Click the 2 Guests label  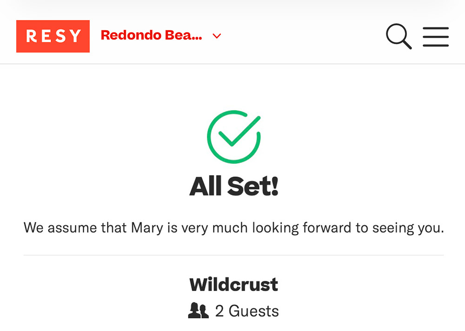coord(246,311)
